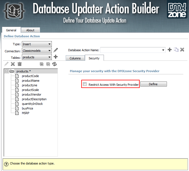Click the document icon beside productCode
This screenshot has height=171, width=189.
click(x=17, y=76)
